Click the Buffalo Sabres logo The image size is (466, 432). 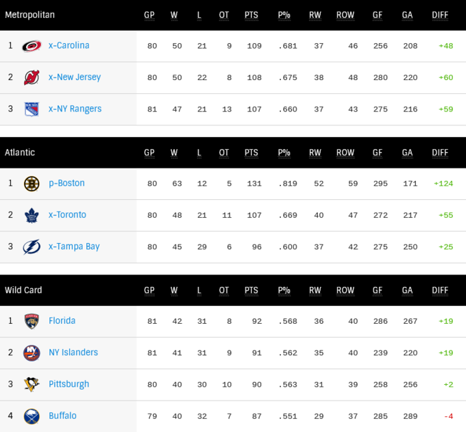coord(32,416)
